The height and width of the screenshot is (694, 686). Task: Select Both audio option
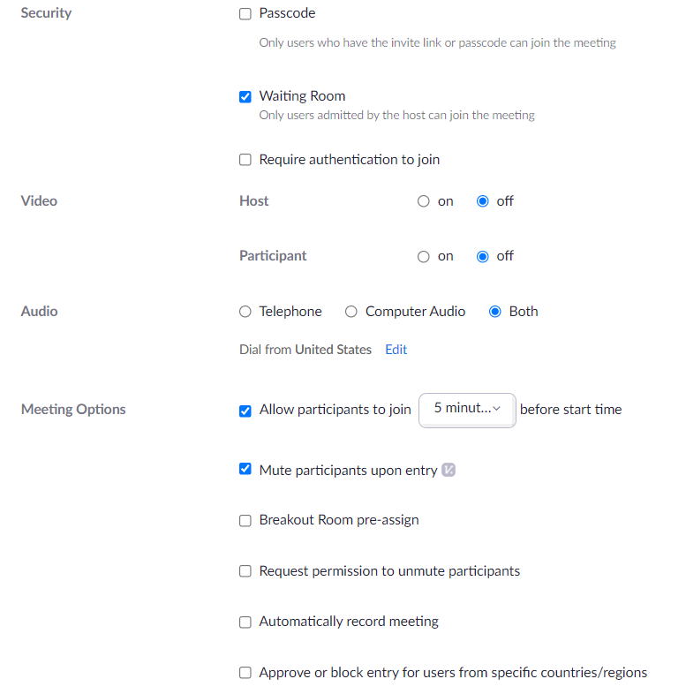tap(495, 312)
